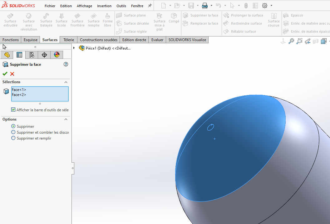Image resolution: width=330 pixels, height=224 pixels.
Task: Click the Surface balayée icon
Action: [46, 16]
